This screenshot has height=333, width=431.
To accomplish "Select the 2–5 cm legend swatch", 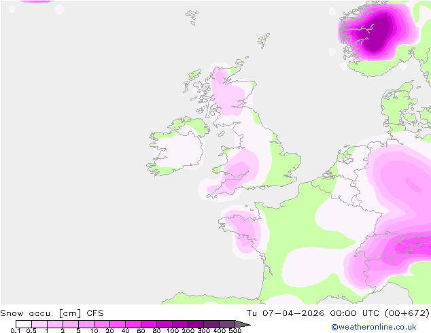I will click(71, 324).
